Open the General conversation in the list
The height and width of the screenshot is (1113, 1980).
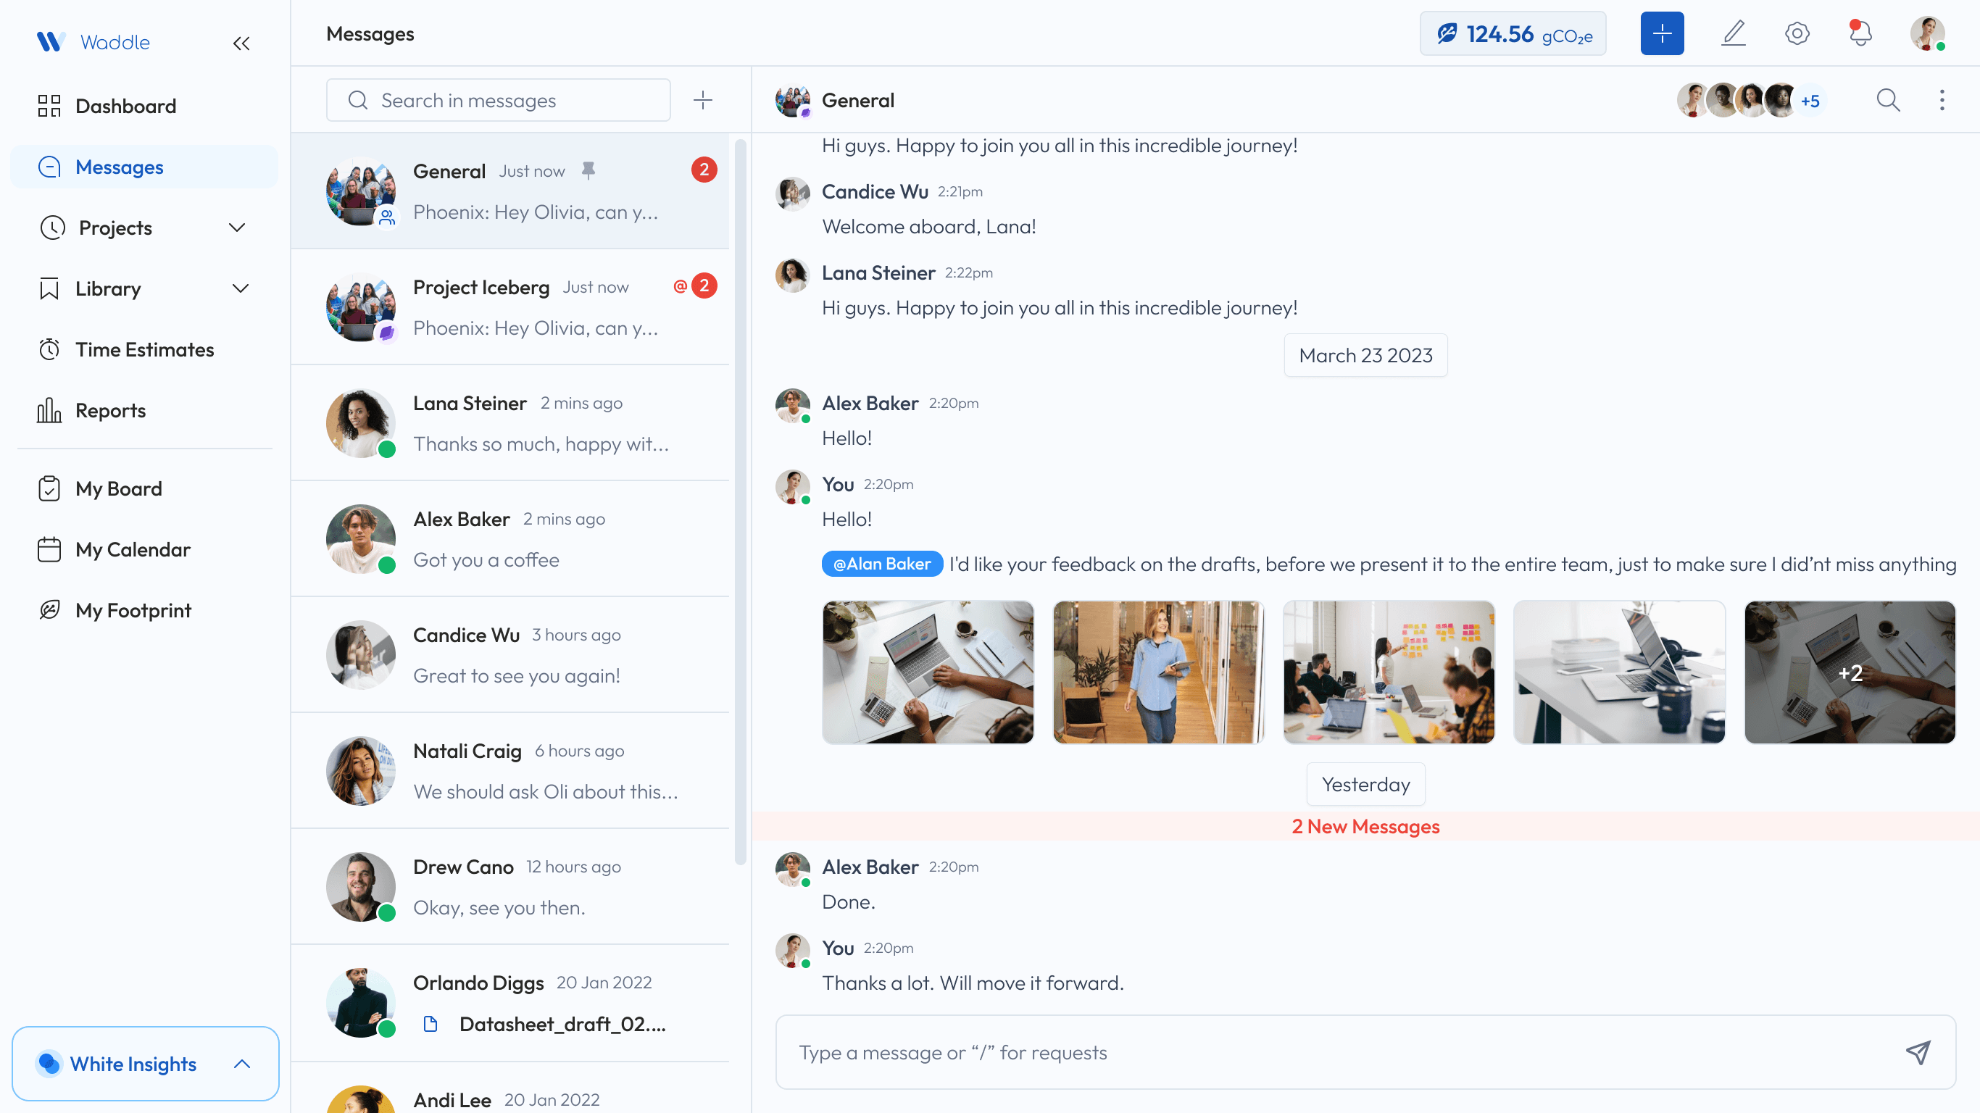(x=510, y=191)
